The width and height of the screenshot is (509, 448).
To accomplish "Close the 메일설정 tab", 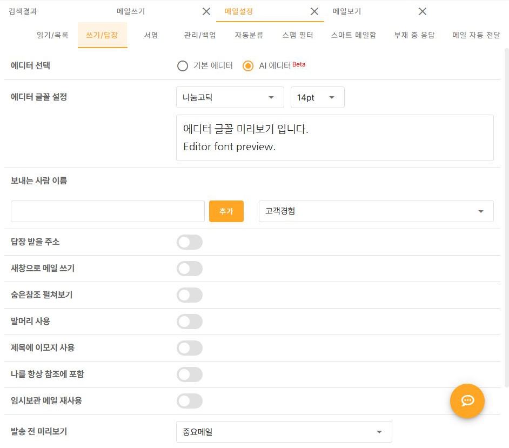I will tap(314, 12).
